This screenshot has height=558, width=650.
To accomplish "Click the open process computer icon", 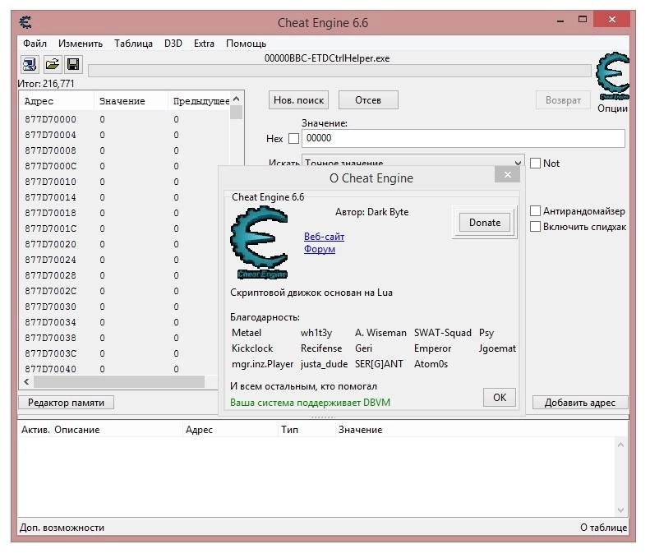I will click(x=30, y=64).
